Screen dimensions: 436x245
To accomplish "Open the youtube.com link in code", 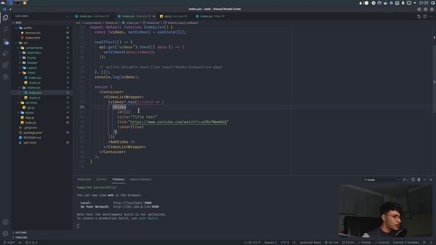I will (x=178, y=122).
